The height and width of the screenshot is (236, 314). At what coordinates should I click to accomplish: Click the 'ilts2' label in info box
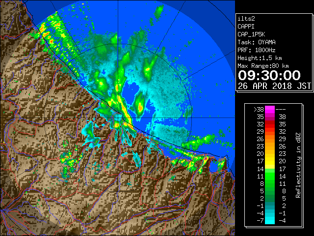246,19
